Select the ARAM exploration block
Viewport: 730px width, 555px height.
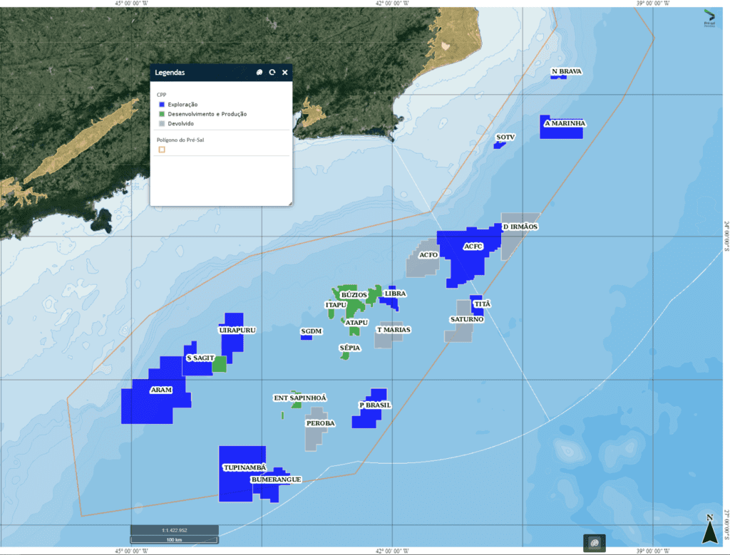pyautogui.click(x=160, y=390)
